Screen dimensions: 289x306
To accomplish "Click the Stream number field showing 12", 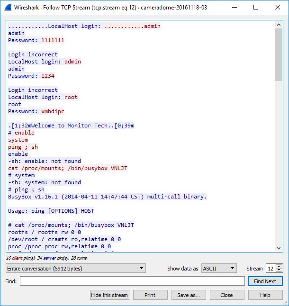I will (271, 269).
